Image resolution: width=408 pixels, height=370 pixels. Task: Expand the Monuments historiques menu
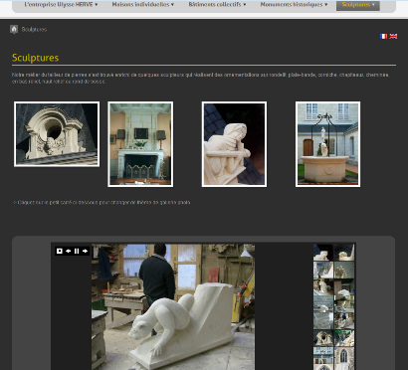(294, 5)
